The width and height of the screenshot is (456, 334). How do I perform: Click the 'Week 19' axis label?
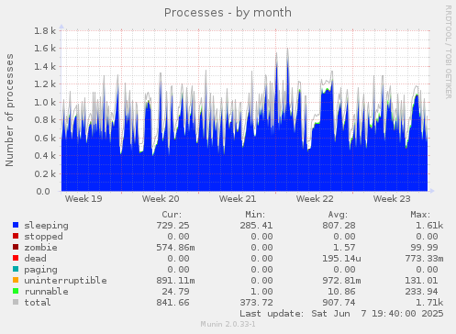(83, 199)
